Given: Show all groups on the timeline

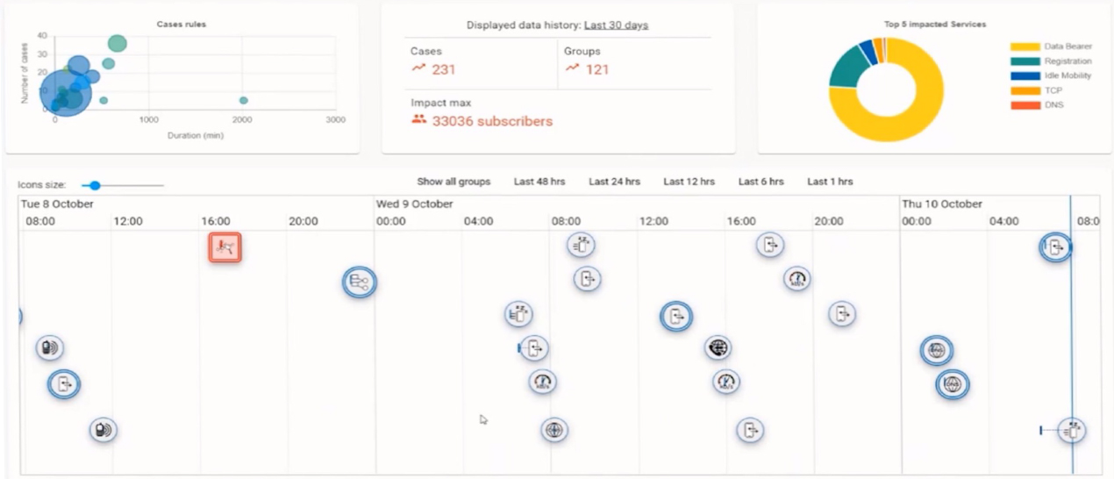Looking at the screenshot, I should click(453, 182).
